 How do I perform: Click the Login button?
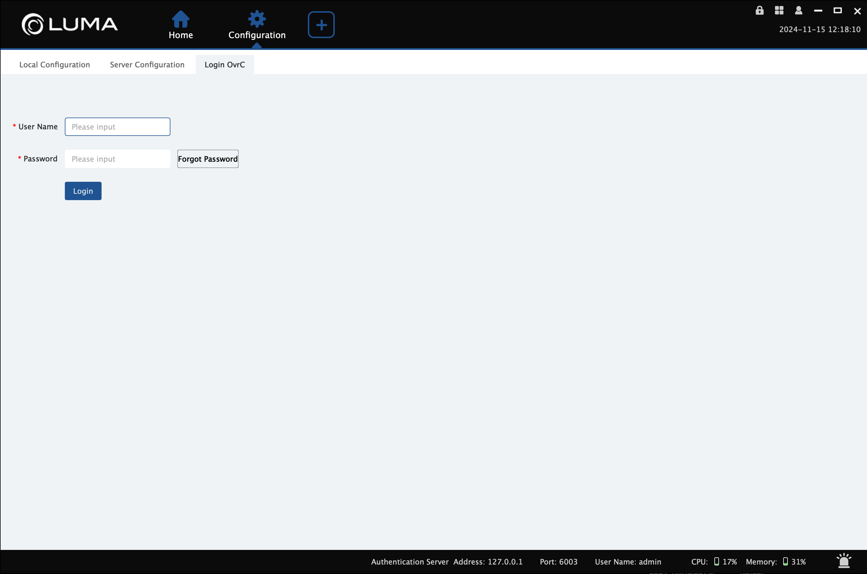coord(83,191)
